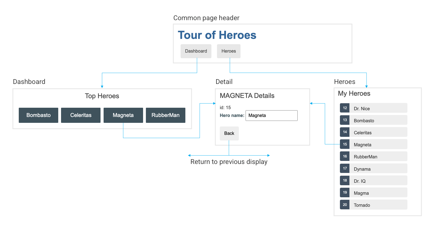The image size is (434, 230).
Task: Select RubberMan from Top Heroes
Action: coord(165,115)
